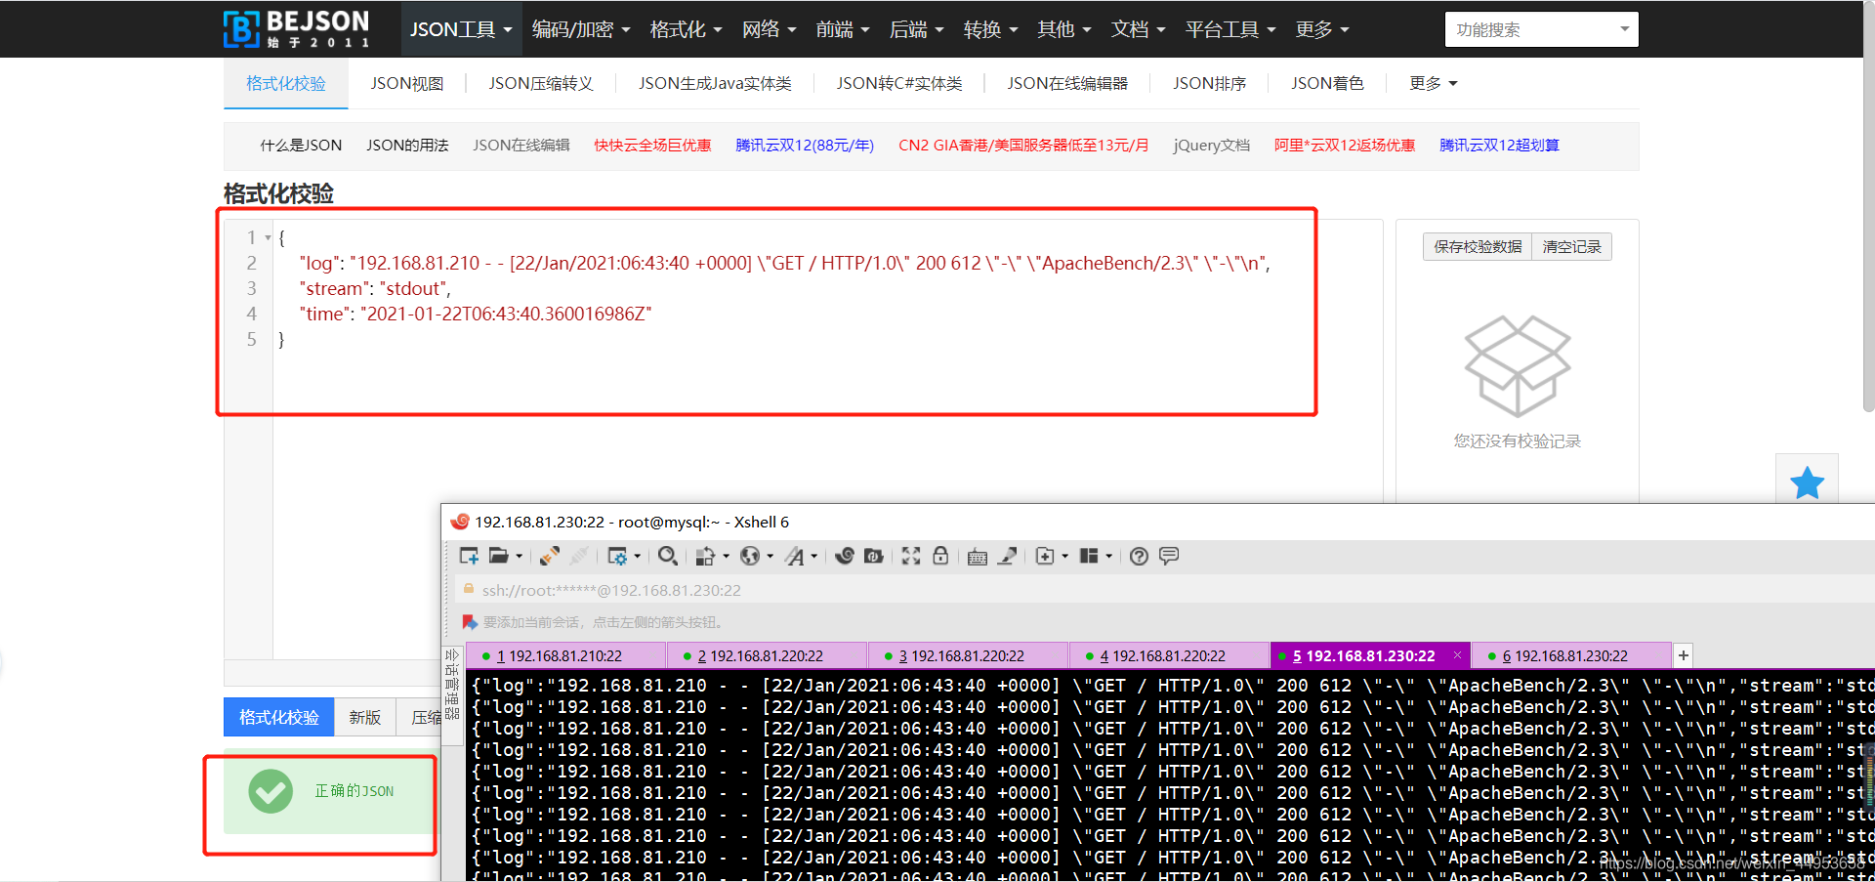Open the JSON着色 tab

[1327, 83]
